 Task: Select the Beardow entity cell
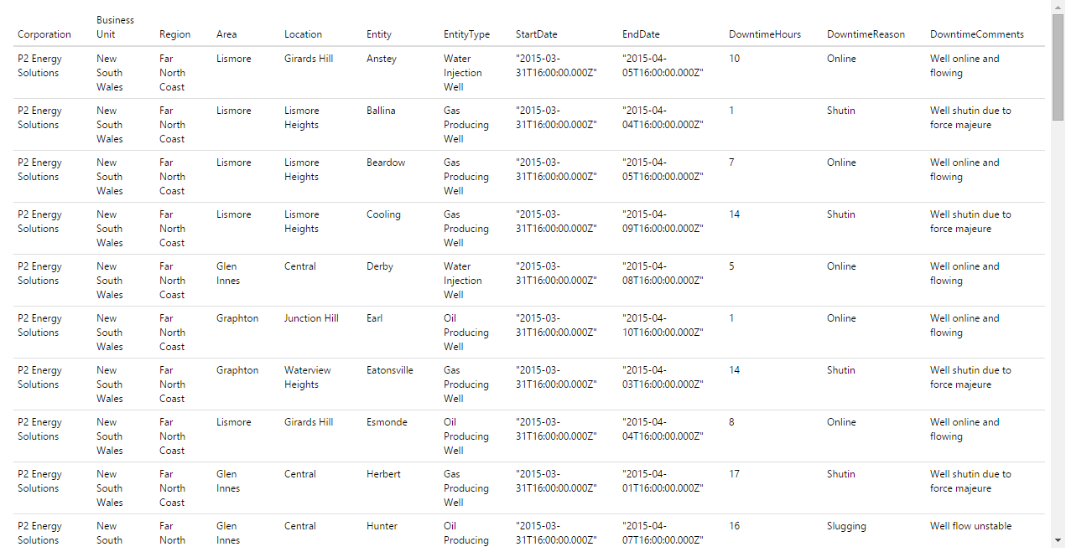[386, 163]
